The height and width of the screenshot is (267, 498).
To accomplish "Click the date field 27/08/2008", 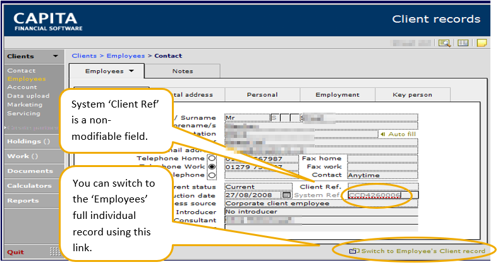I will [253, 195].
